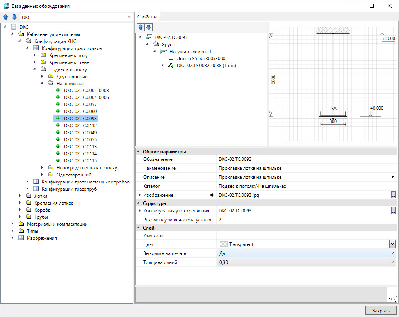Click the Конфигурации трасс лотков table icon
Image resolution: width=399 pixels, height=317 pixels.
[x=36, y=48]
